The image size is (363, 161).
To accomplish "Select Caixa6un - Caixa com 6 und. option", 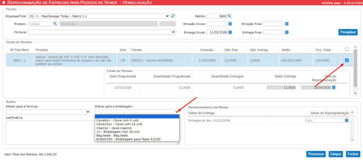I will [119, 120].
